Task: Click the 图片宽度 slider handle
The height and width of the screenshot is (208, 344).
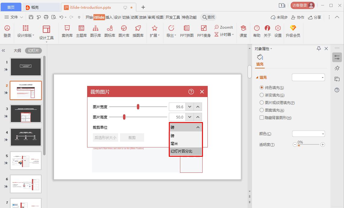Action: (138, 107)
